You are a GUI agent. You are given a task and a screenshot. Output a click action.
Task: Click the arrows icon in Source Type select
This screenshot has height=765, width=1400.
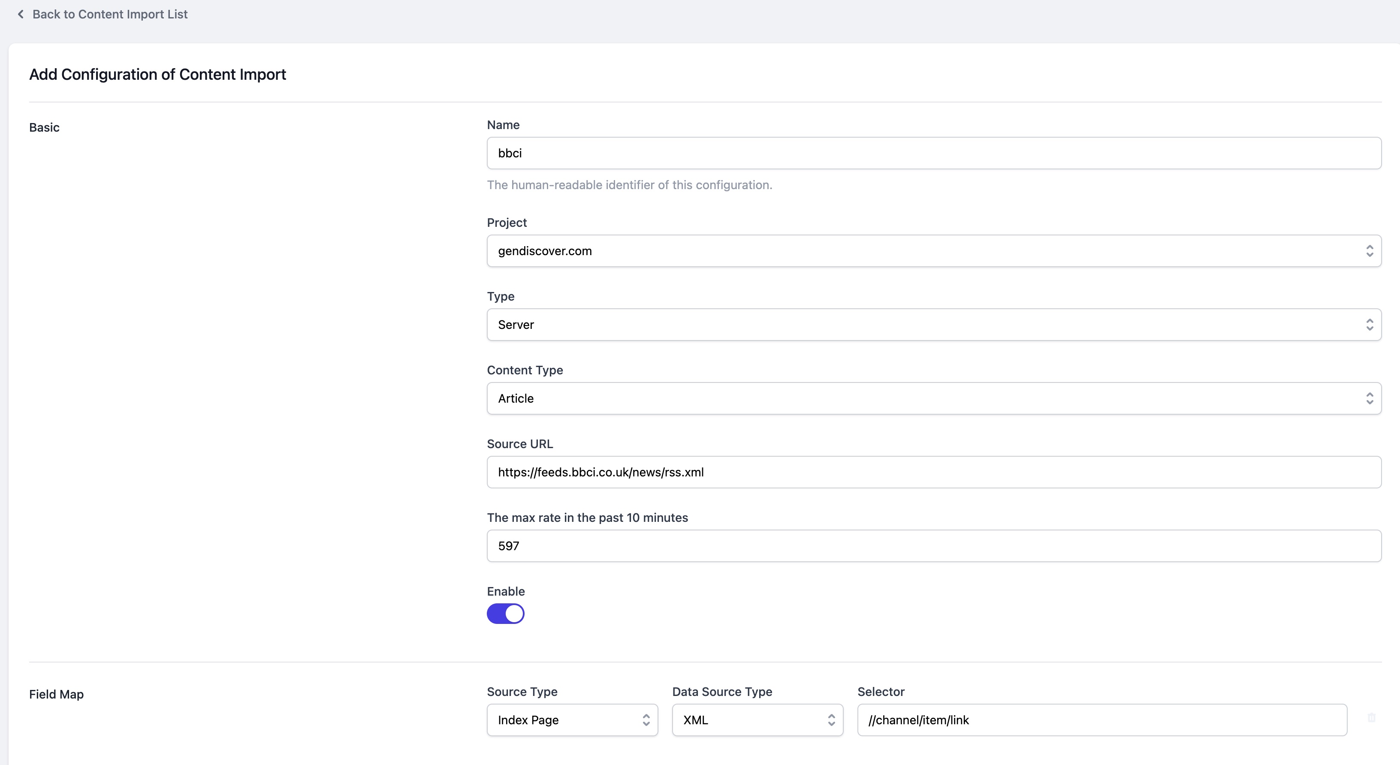coord(646,720)
